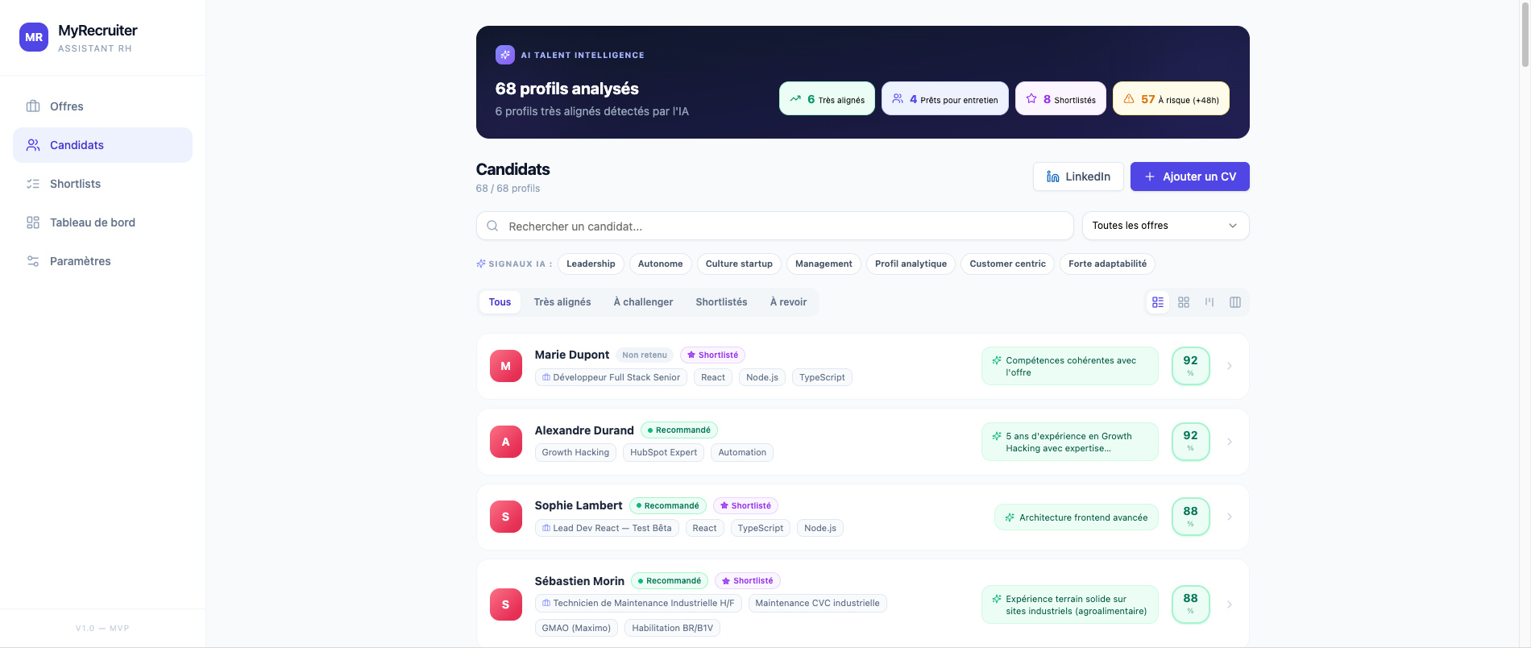Click Alexandre Durand's 92% score badge

click(1191, 442)
